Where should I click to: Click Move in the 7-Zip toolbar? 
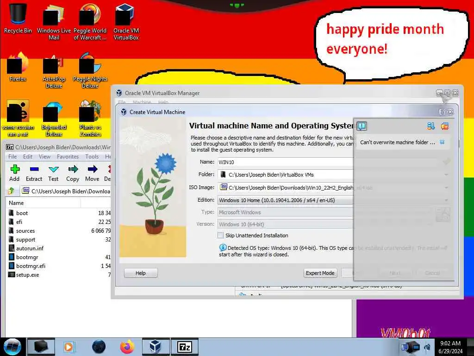pyautogui.click(x=92, y=173)
